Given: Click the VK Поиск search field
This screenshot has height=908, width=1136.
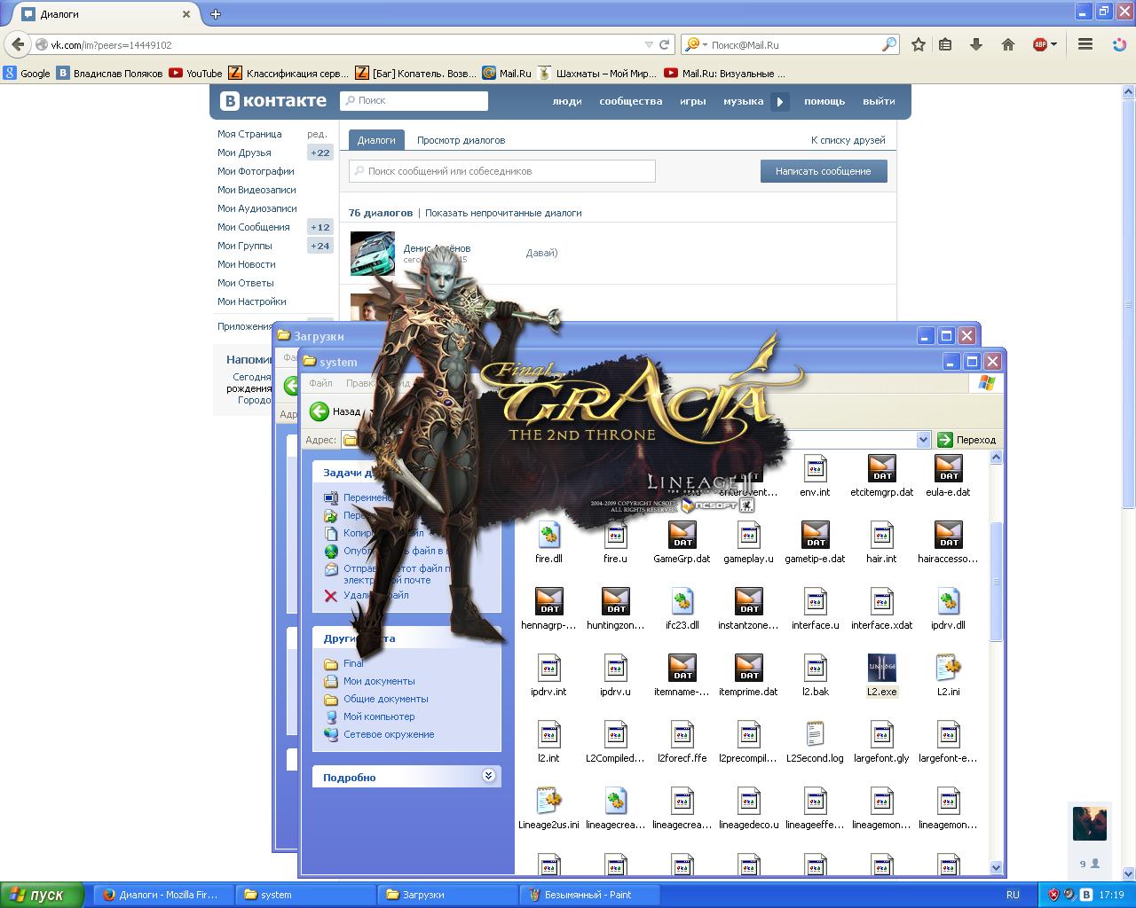Looking at the screenshot, I should coord(414,101).
